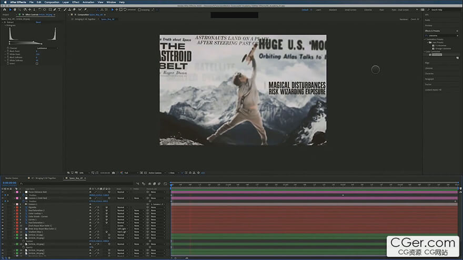Screen dimensions: 463x260
Task: Hide the Vignette layer with eye toggle
Action: (3, 207)
